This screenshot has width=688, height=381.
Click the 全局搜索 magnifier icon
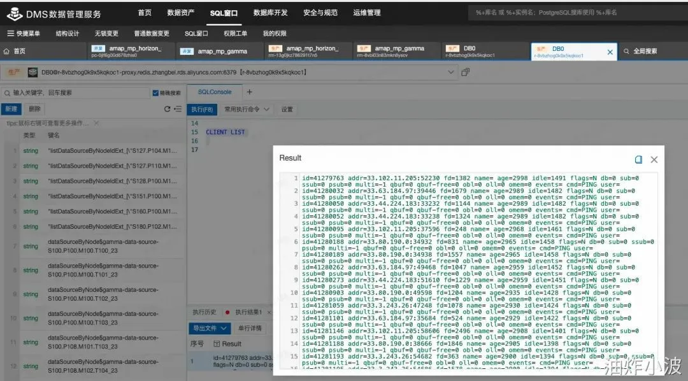point(626,52)
